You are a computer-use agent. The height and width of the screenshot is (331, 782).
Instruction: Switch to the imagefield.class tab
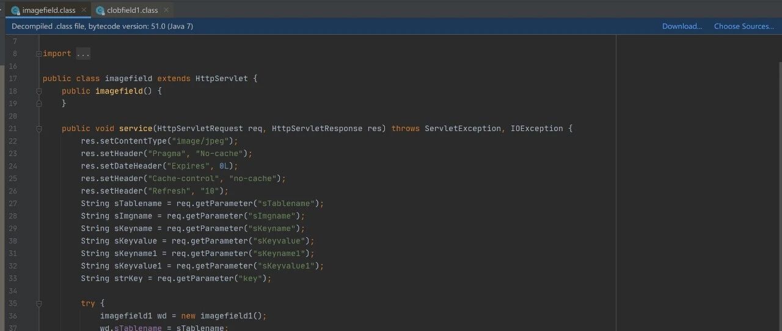[x=49, y=10]
